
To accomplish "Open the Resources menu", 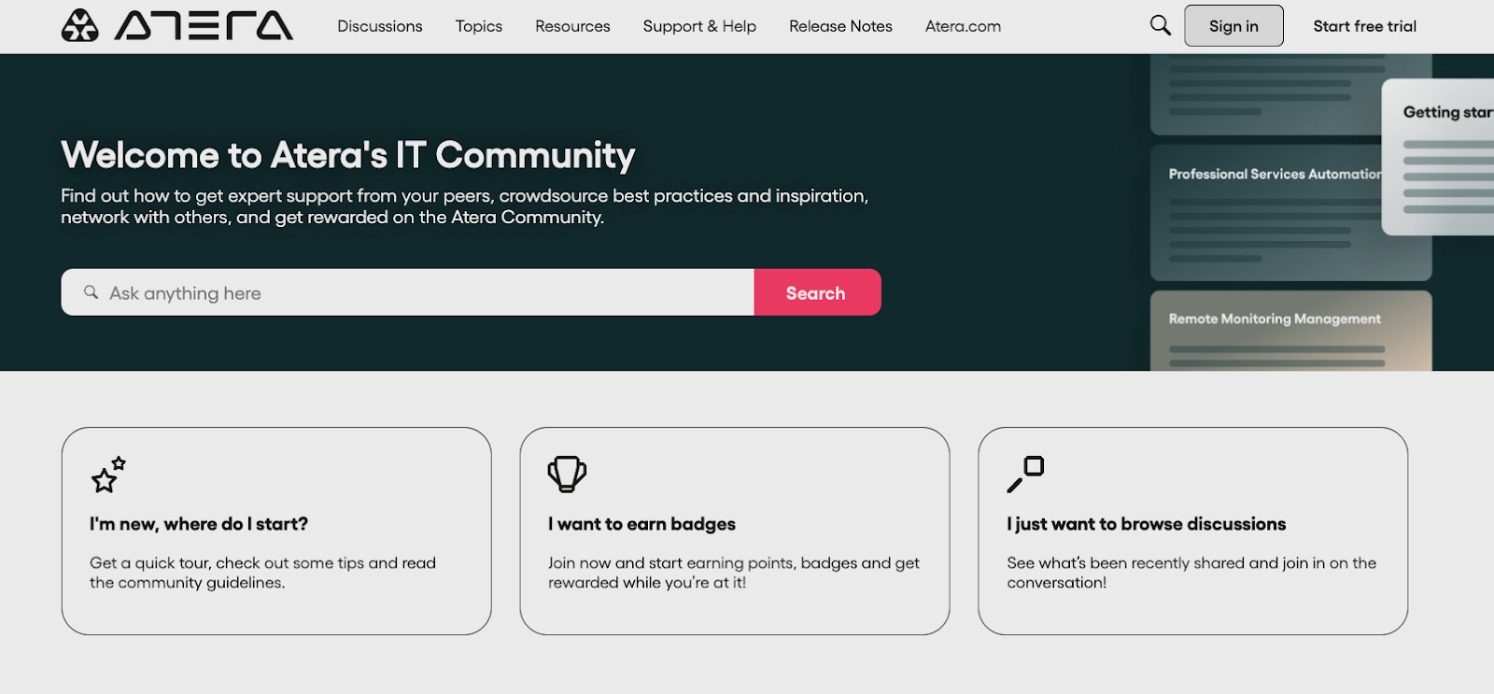I will [x=572, y=26].
